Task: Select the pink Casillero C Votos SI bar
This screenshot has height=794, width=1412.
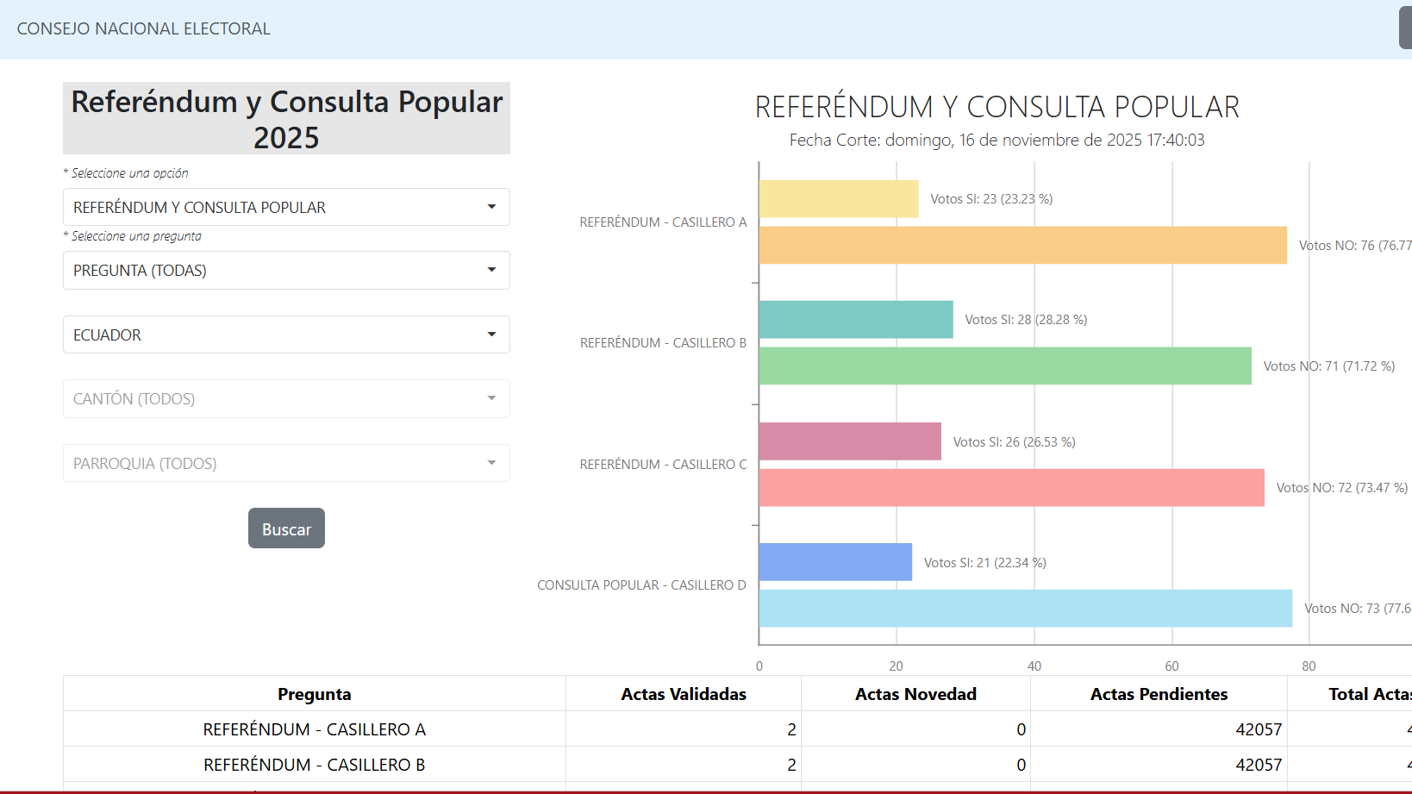Action: (849, 441)
